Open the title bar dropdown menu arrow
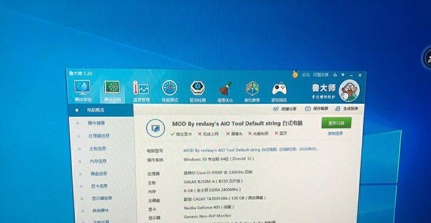The height and width of the screenshot is (223, 431). click(x=343, y=75)
